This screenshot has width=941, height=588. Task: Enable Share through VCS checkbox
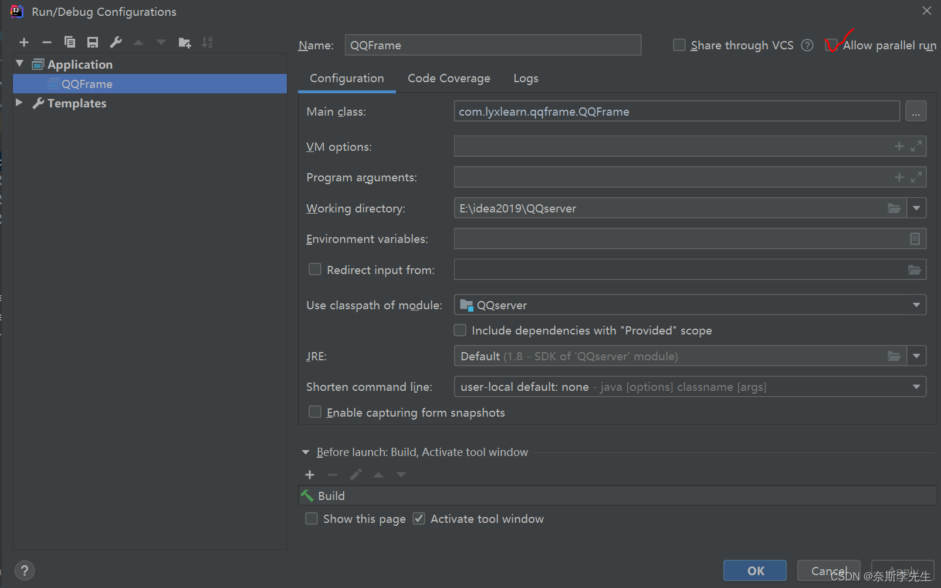pos(679,45)
